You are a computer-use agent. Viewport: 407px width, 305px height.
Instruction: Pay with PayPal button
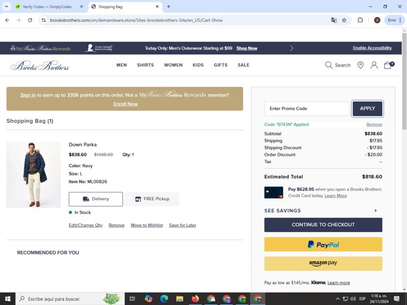(323, 244)
